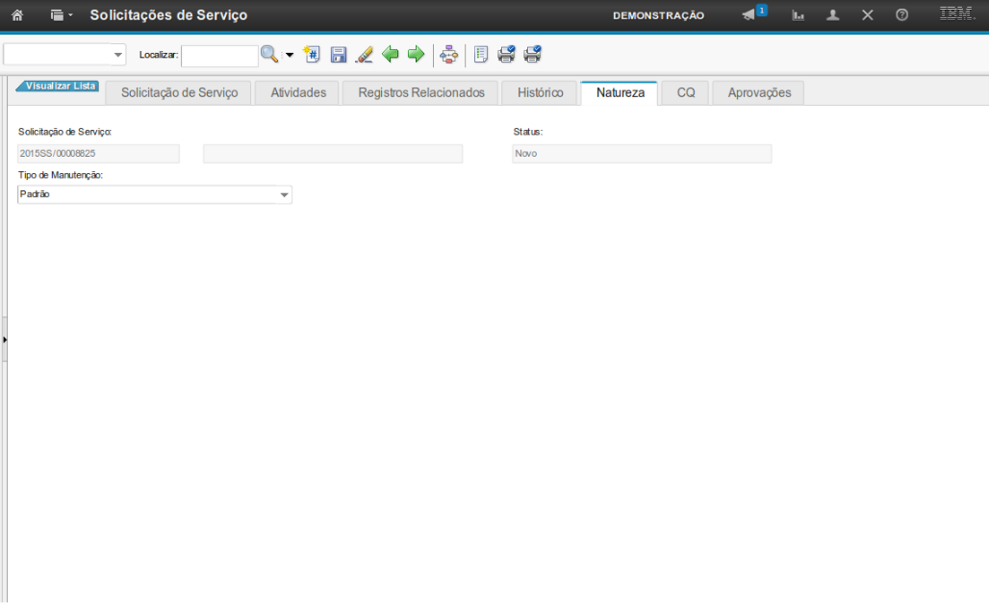Switch to the Atividades tab
This screenshot has height=603, width=989.
pos(298,93)
